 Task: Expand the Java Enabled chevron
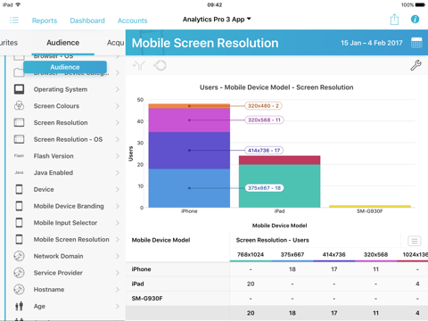click(118, 172)
